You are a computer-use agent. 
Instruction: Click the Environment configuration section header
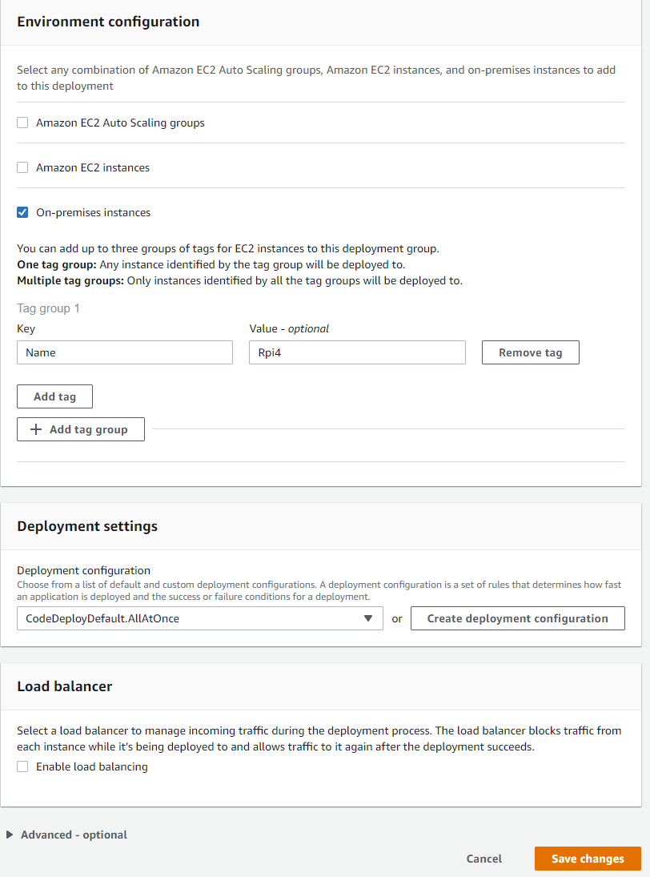coord(108,22)
